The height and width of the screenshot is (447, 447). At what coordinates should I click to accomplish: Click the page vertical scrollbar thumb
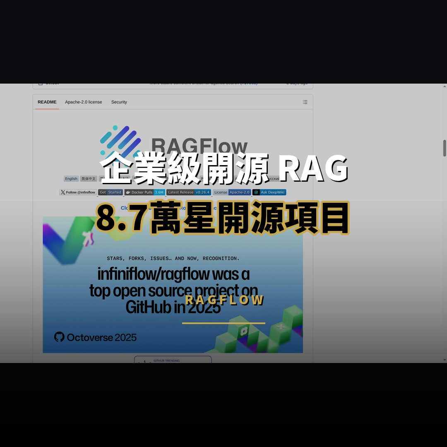[x=445, y=148]
